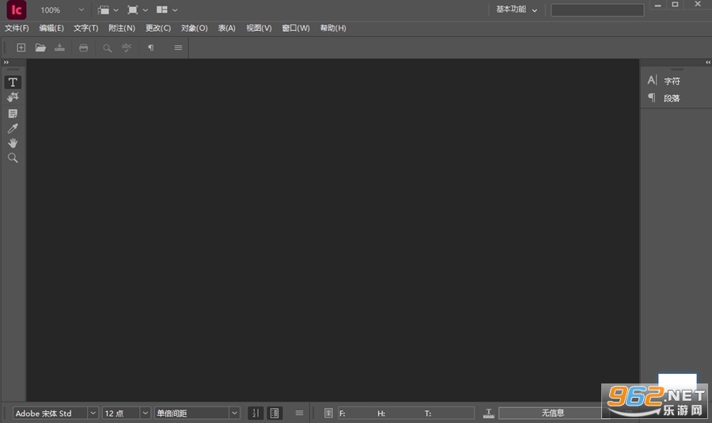The height and width of the screenshot is (423, 712).
Task: Click the Print icon
Action: (x=84, y=47)
